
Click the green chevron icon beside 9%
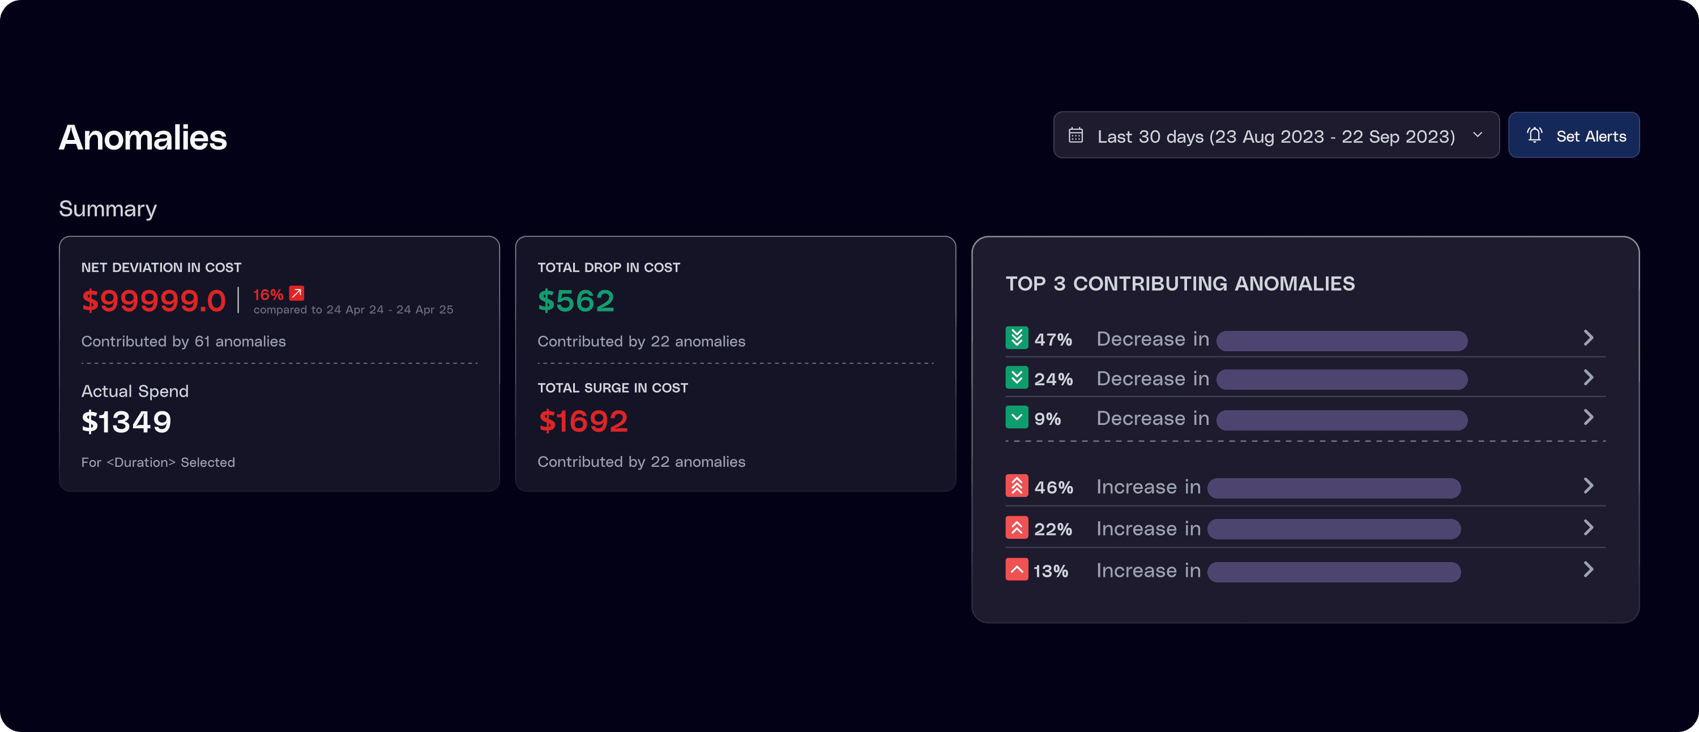point(1017,417)
